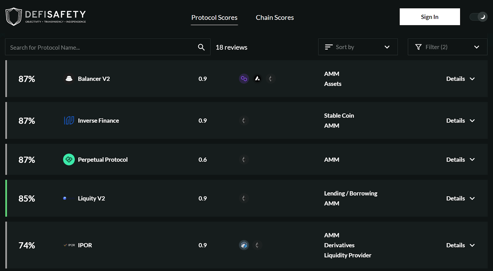493x271 pixels.
Task: Click Arbitrum chain icon in IPOR row
Action: coord(244,245)
